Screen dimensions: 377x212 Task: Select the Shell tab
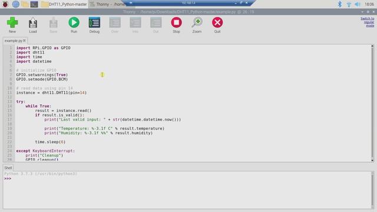[x=8, y=168]
